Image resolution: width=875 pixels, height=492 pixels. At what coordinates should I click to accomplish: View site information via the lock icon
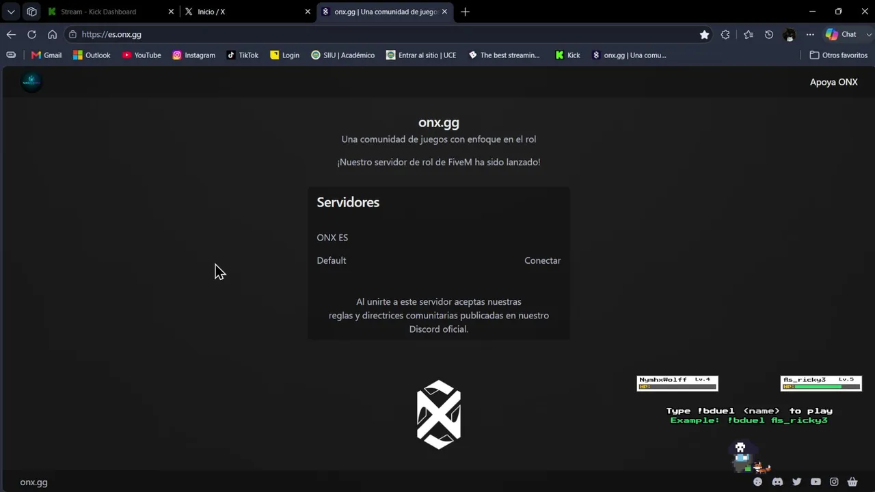click(x=72, y=34)
